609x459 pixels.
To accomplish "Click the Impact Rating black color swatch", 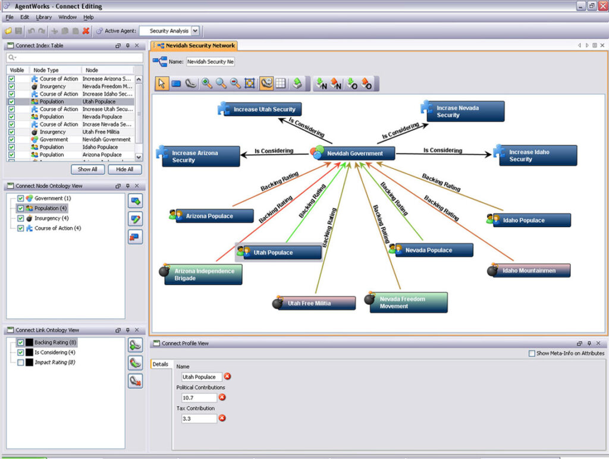I will pyautogui.click(x=29, y=362).
